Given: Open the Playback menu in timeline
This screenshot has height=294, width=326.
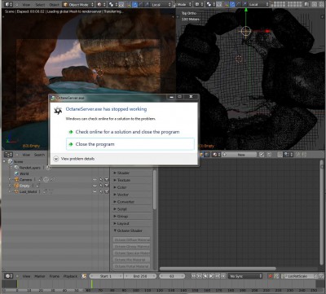Looking at the screenshot, I should click(70, 276).
